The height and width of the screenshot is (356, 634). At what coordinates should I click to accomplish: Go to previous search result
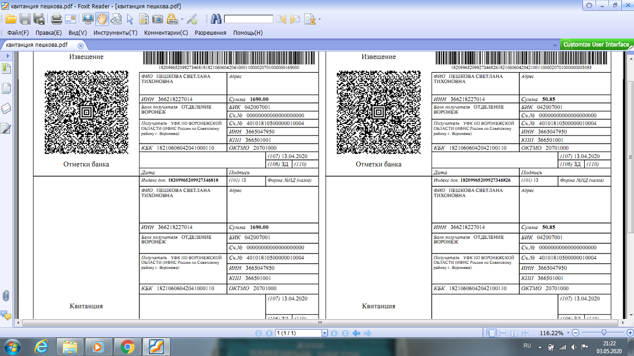(x=281, y=20)
